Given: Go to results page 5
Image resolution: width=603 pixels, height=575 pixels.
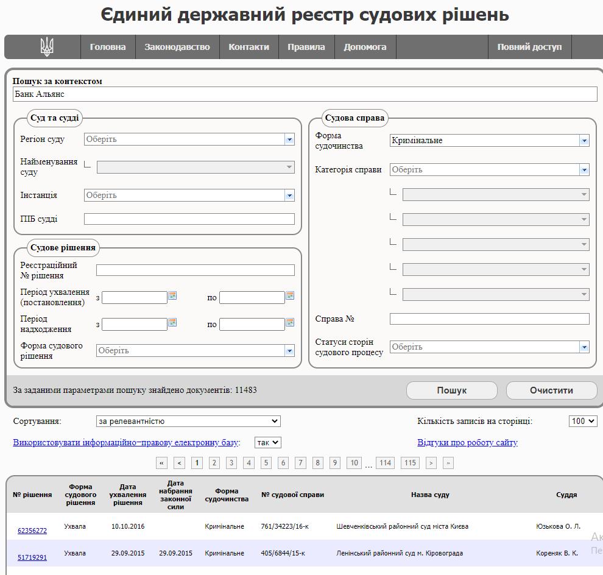Looking at the screenshot, I should click(266, 463).
